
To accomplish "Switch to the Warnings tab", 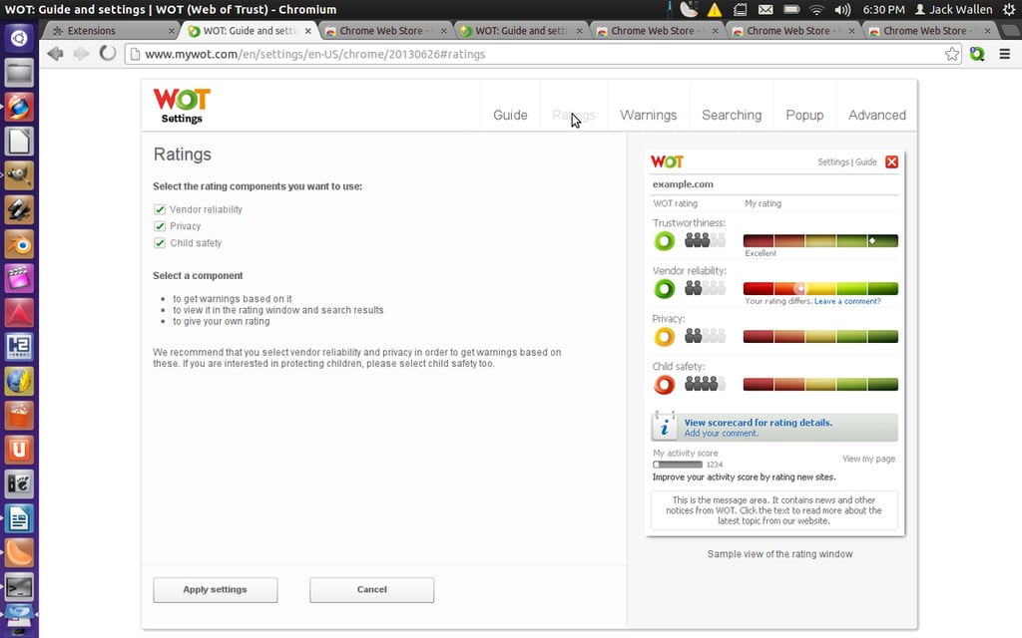I will pos(648,116).
